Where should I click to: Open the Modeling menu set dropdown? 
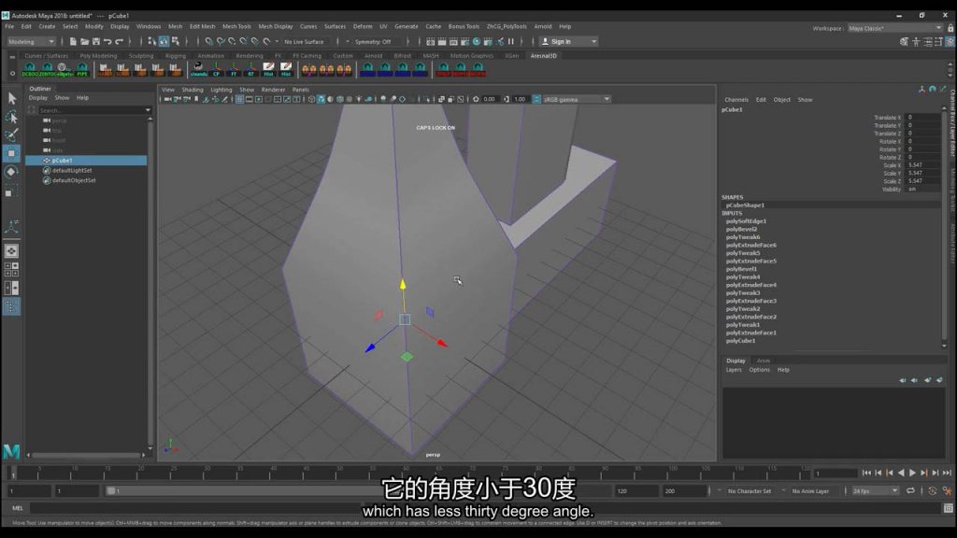(31, 41)
